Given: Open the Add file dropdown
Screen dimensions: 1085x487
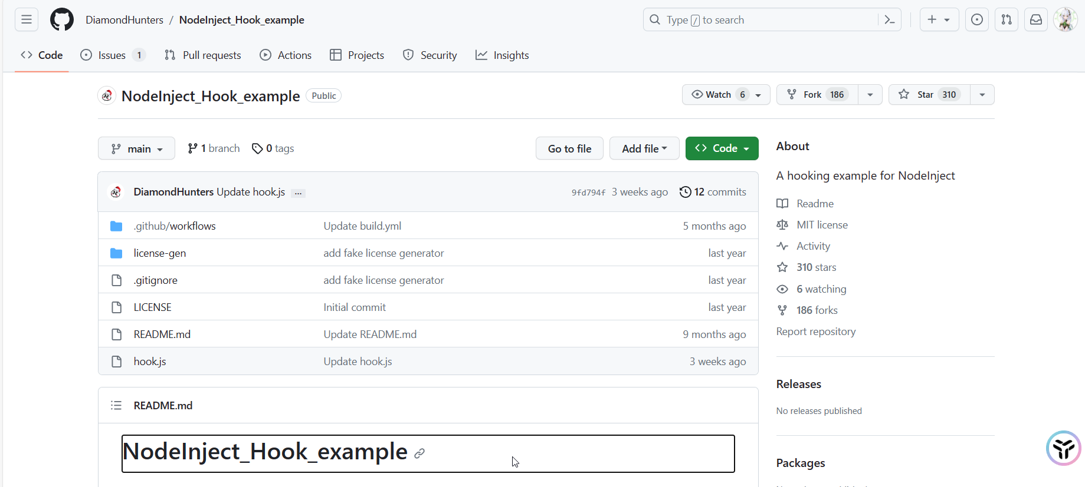Looking at the screenshot, I should point(644,148).
